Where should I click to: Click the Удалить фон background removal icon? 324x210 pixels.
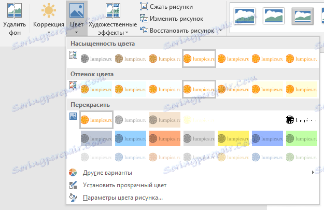pyautogui.click(x=15, y=10)
